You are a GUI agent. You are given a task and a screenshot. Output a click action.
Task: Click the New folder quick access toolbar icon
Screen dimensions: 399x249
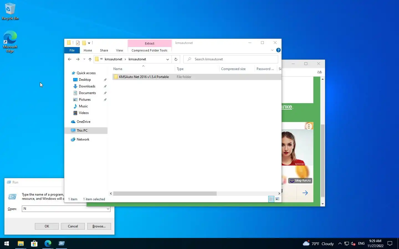(84, 43)
